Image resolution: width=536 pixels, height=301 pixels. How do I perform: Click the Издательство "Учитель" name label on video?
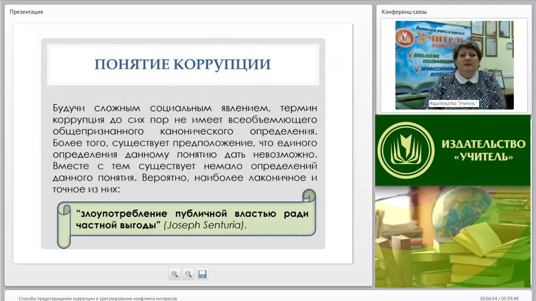454,104
